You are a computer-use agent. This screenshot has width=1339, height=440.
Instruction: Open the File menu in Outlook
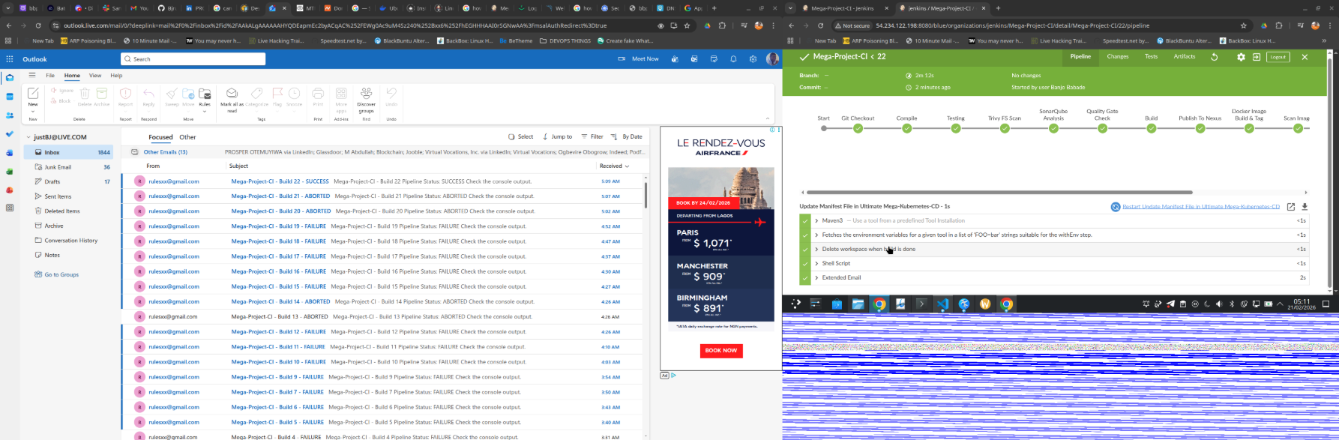pos(50,75)
